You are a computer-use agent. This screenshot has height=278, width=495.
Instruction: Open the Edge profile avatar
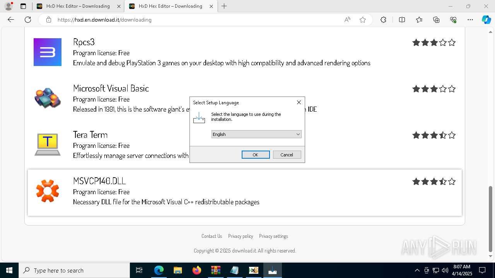tap(8, 6)
